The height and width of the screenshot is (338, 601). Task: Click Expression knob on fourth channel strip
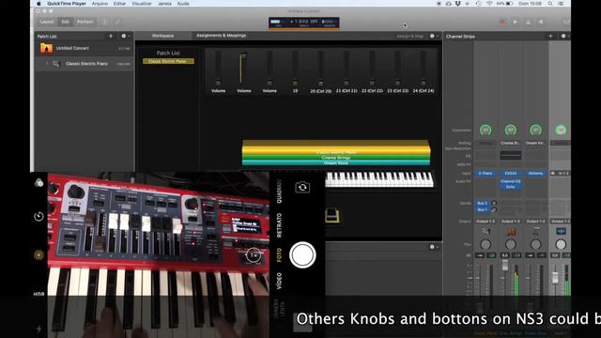pyautogui.click(x=561, y=130)
